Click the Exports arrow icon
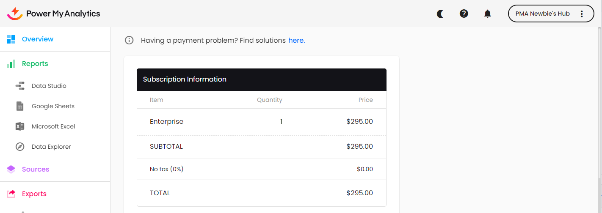The width and height of the screenshot is (602, 213). pos(11,194)
